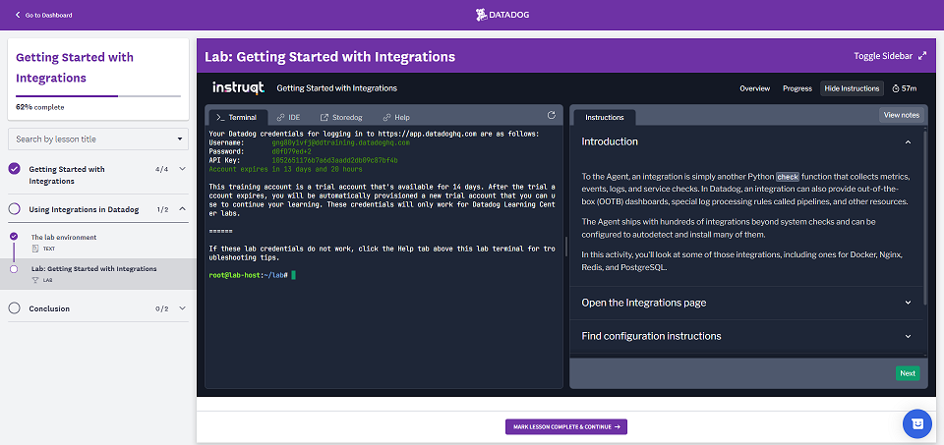The image size is (944, 445).
Task: Switch to the Terminal tab
Action: click(237, 117)
